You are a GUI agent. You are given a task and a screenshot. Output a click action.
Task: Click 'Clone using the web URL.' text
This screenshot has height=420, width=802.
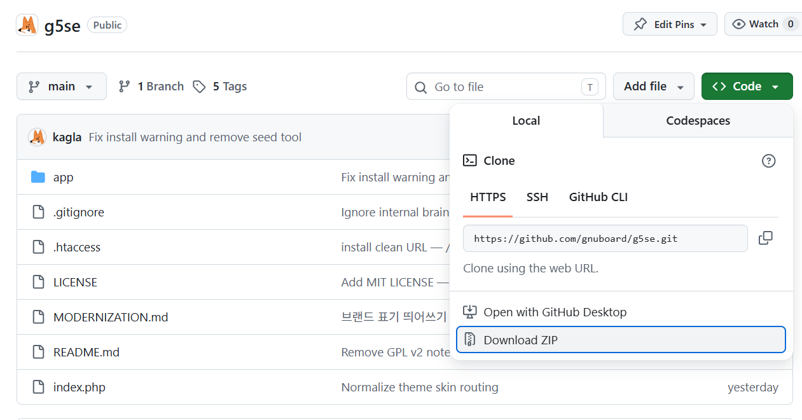click(530, 269)
